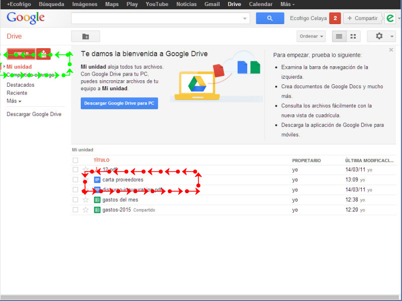Tick the checkbox for gastos-2015
The width and height of the screenshot is (402, 301).
tap(75, 210)
